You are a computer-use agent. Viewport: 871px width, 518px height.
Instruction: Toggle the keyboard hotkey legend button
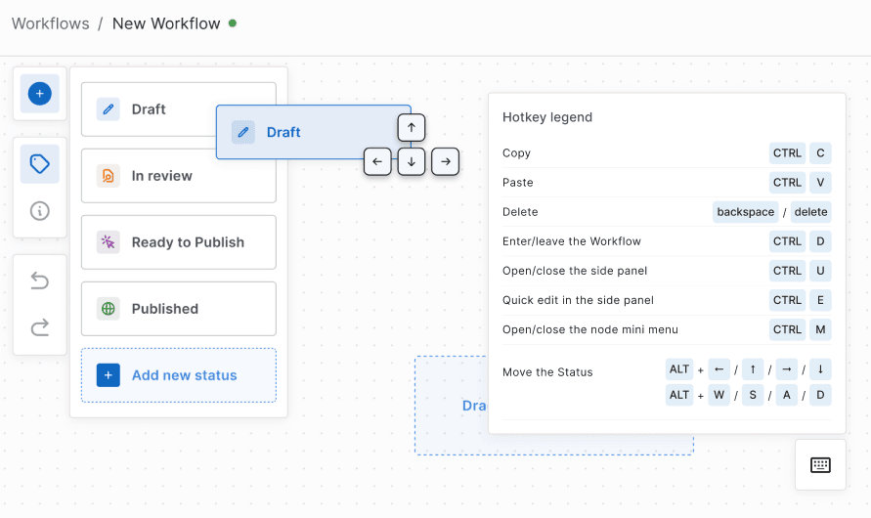[820, 464]
